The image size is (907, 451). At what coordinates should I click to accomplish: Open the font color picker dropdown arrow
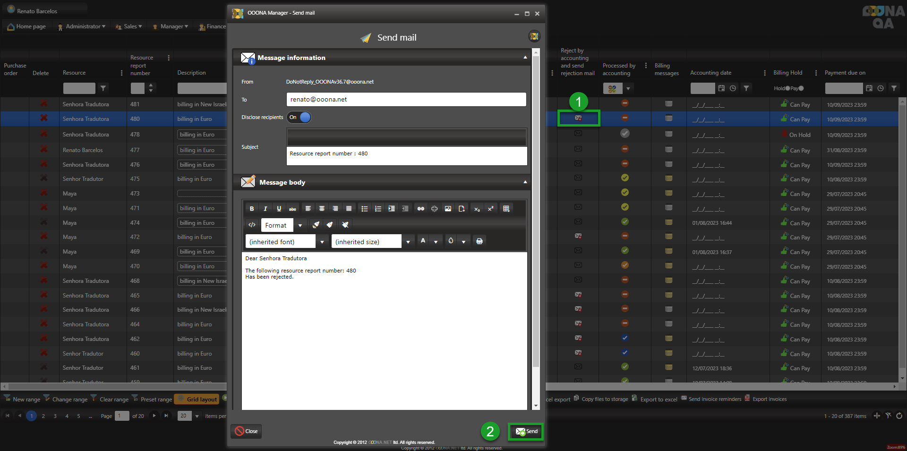point(436,242)
